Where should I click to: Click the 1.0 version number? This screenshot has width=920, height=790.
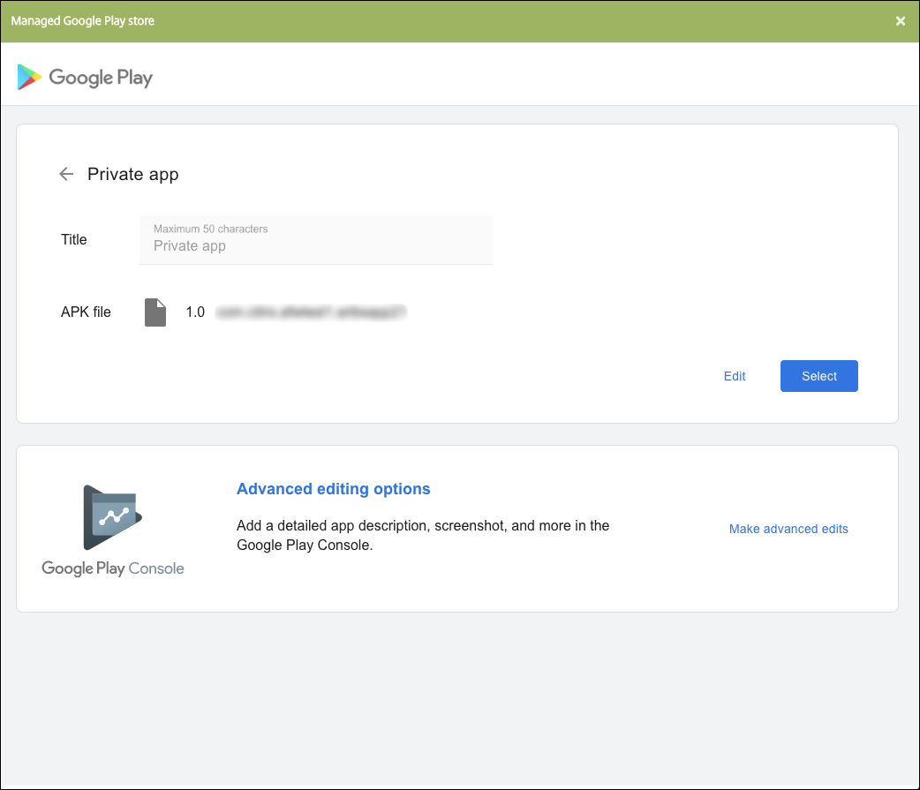tap(195, 312)
